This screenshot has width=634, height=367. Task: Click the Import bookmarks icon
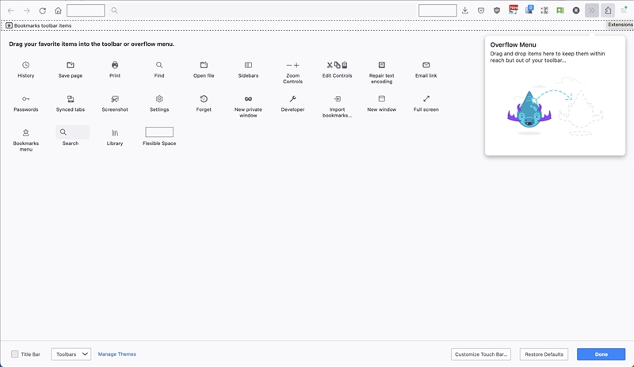[337, 99]
